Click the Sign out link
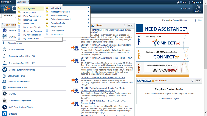 click(196, 2)
